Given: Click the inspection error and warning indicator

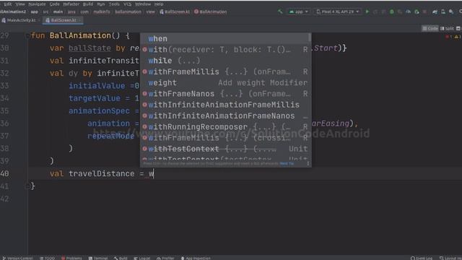Looking at the screenshot, I should pyautogui.click(x=454, y=37).
